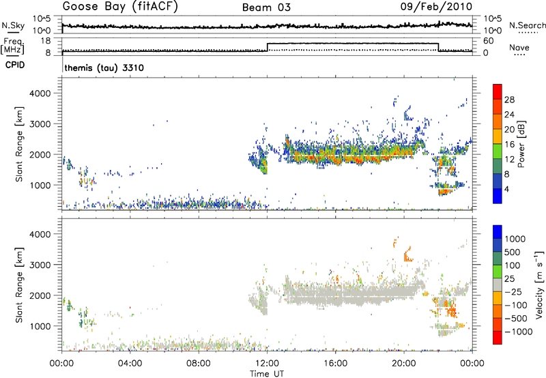Click the '12:00' time axis tick label
546x378 pixels.
point(267,364)
